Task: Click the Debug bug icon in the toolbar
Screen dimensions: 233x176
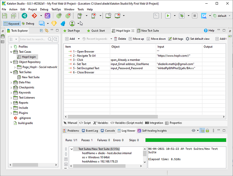Action: click(x=182, y=16)
